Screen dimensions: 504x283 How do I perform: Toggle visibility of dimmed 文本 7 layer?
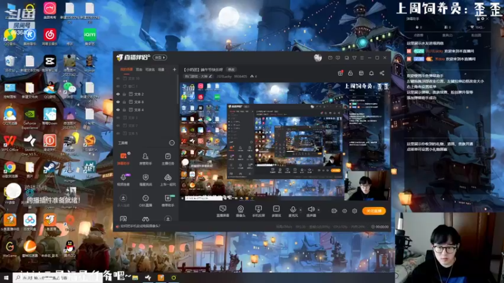pos(118,125)
